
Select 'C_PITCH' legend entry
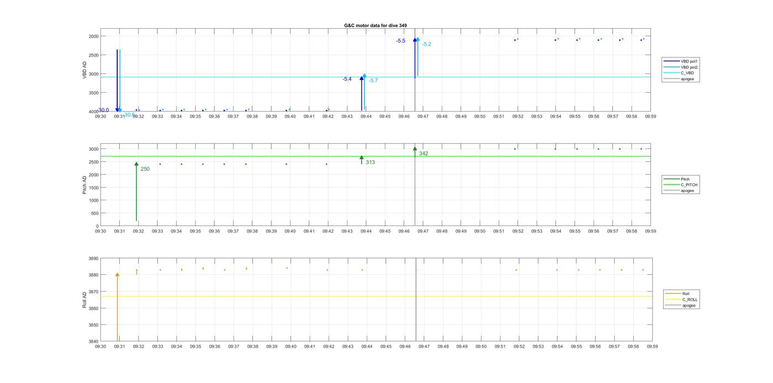[x=681, y=185]
